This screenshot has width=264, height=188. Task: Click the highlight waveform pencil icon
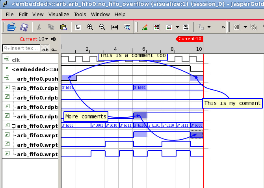145,27
